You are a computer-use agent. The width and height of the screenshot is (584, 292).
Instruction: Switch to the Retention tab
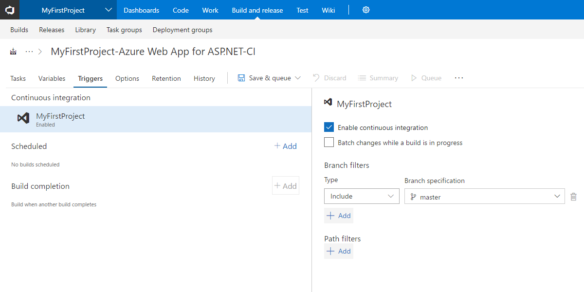point(166,78)
